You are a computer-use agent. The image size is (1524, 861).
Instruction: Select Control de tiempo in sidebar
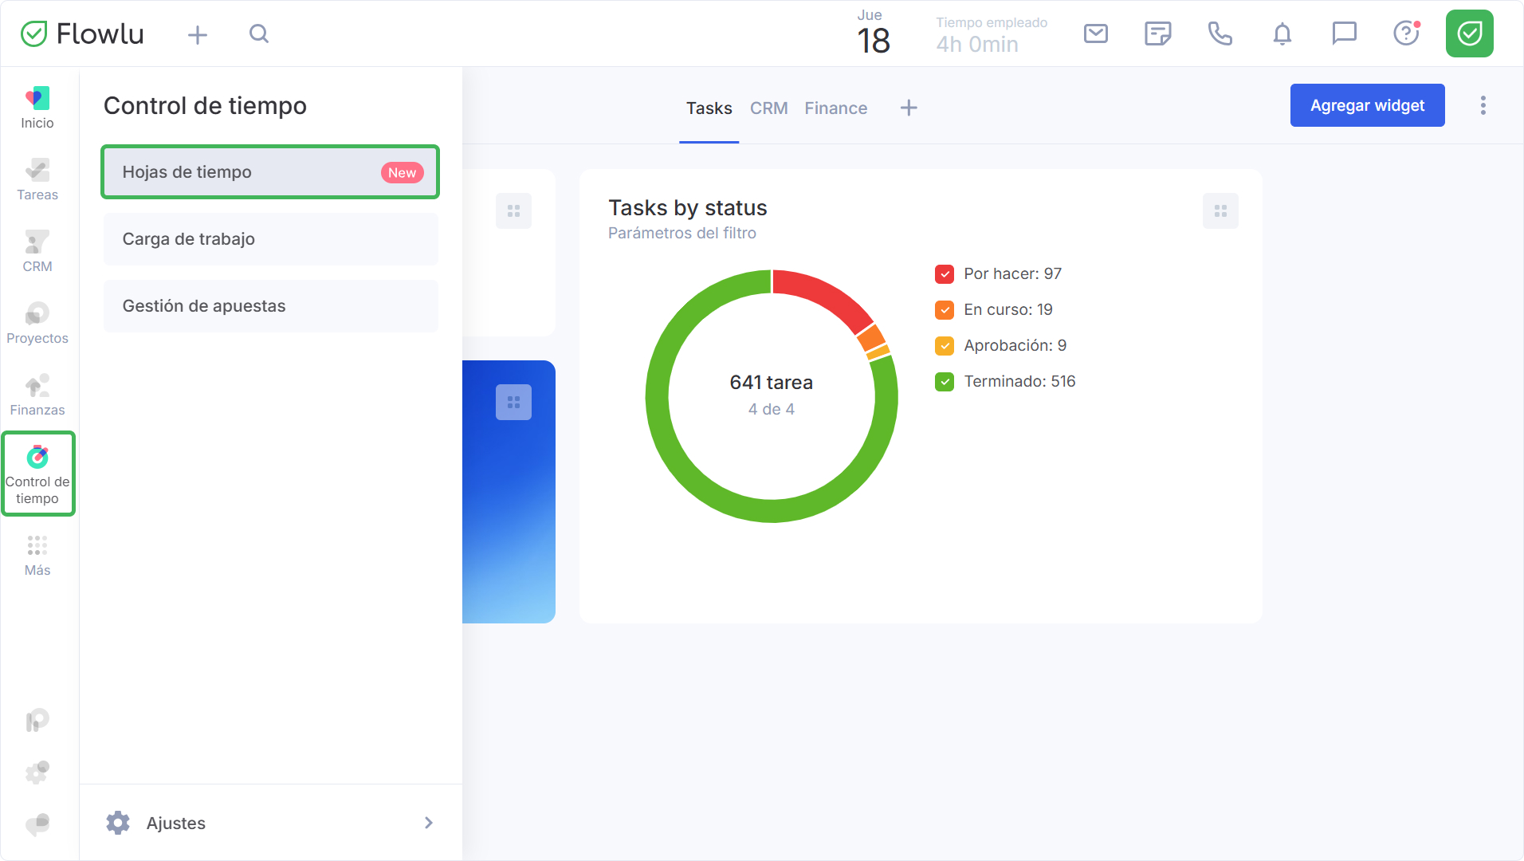(x=37, y=474)
